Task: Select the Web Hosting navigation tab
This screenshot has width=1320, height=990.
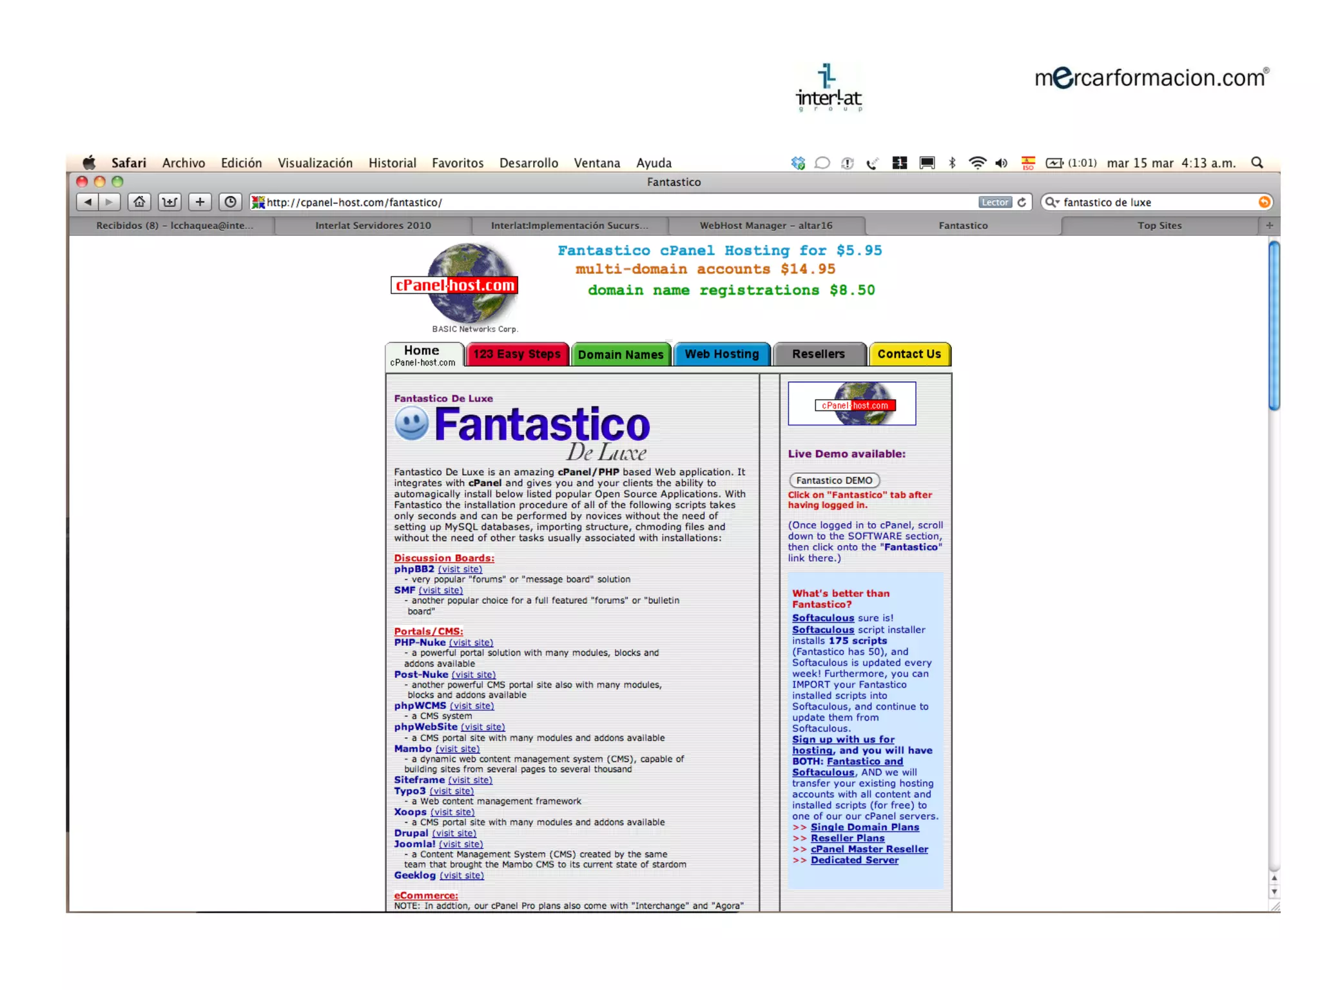Action: pyautogui.click(x=721, y=354)
